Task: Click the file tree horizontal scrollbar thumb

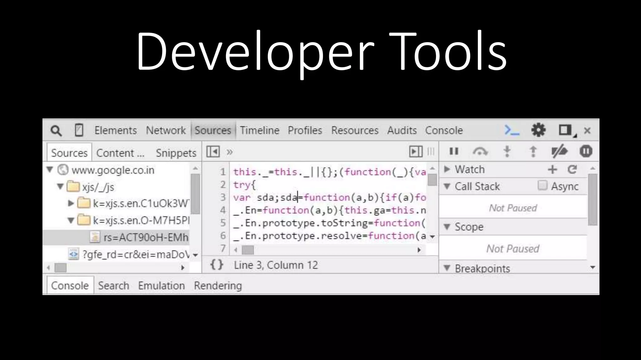Action: (60, 267)
